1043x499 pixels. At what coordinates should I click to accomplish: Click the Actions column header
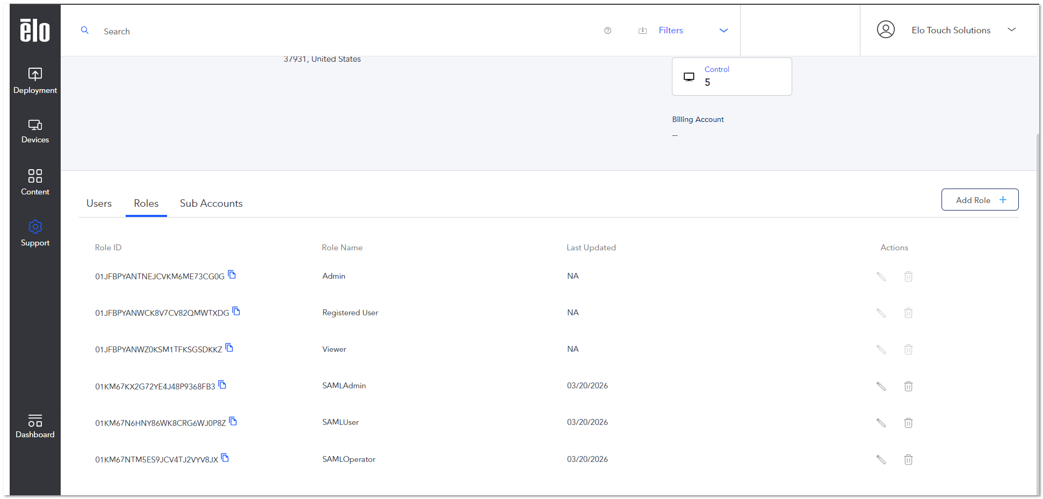coord(894,248)
